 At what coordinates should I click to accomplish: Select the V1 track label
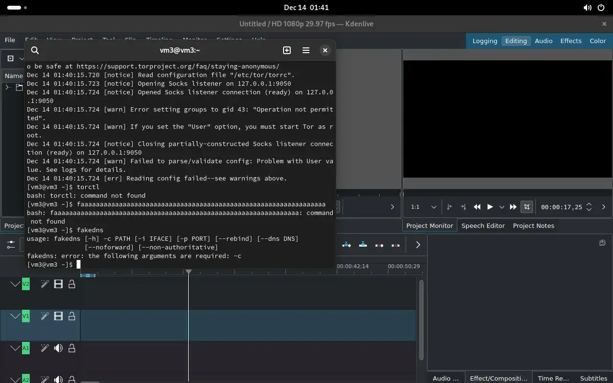pos(26,316)
